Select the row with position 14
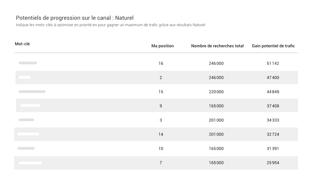This screenshot has width=320, height=189. tap(156, 134)
